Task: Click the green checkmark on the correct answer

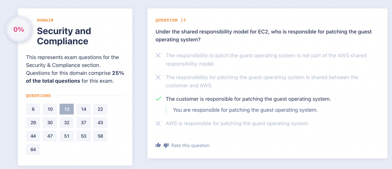Action: [158, 99]
